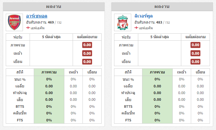Image resolution: width=216 pixels, height=130 pixels.
Task: Open the ลิเวอร์พูล team link
Action: point(144,16)
